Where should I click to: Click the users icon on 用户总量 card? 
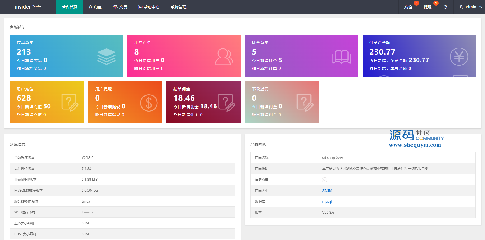point(224,57)
